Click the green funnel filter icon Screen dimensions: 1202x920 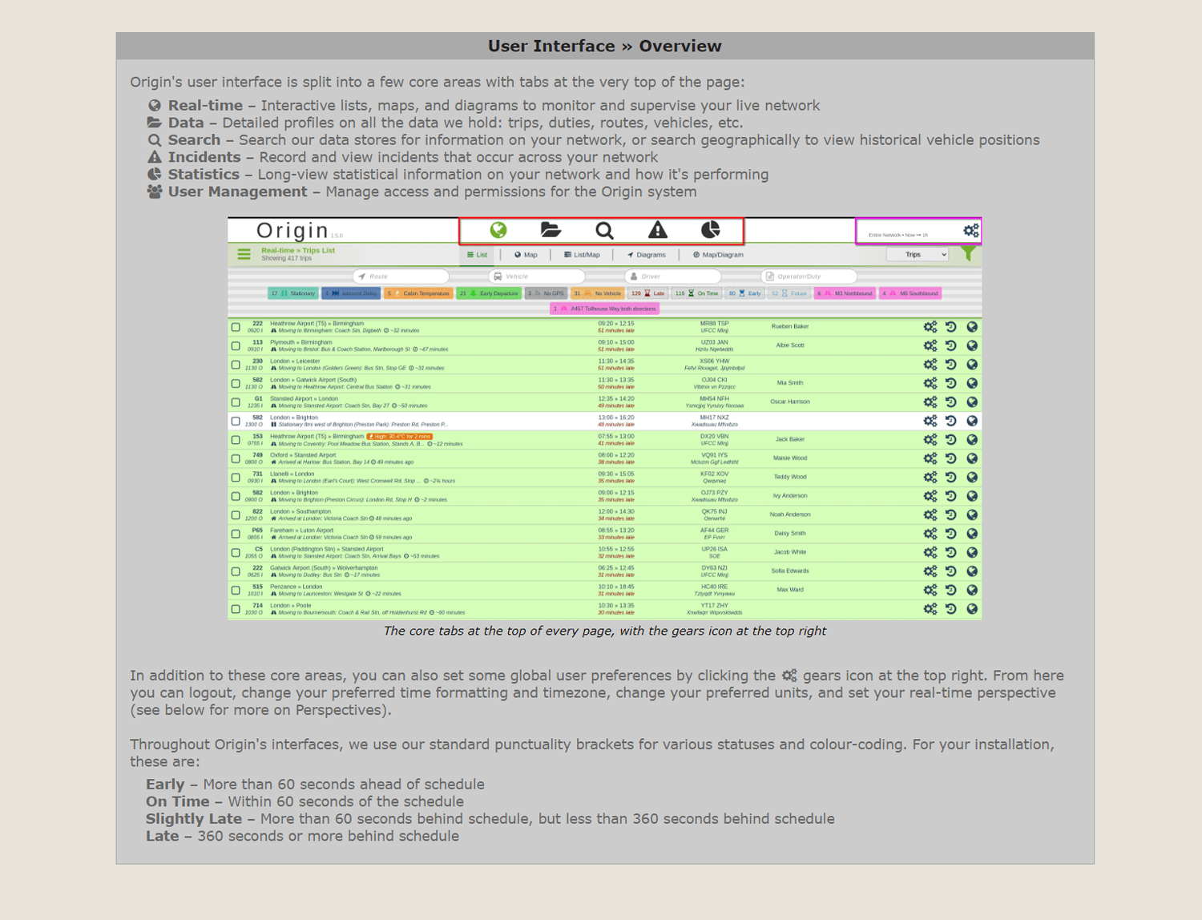pos(969,254)
